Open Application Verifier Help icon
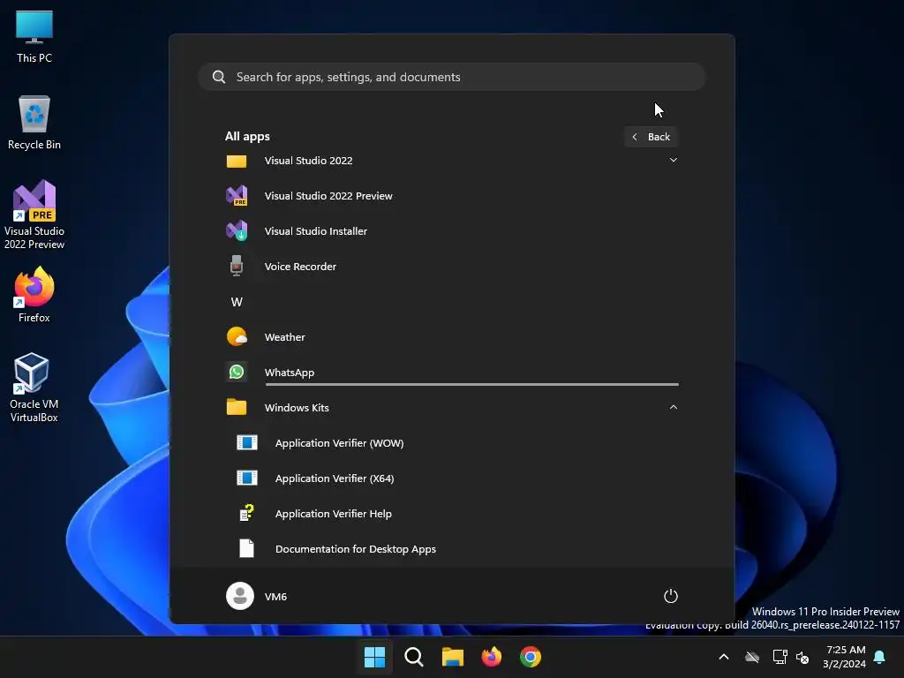The height and width of the screenshot is (678, 904). [247, 513]
